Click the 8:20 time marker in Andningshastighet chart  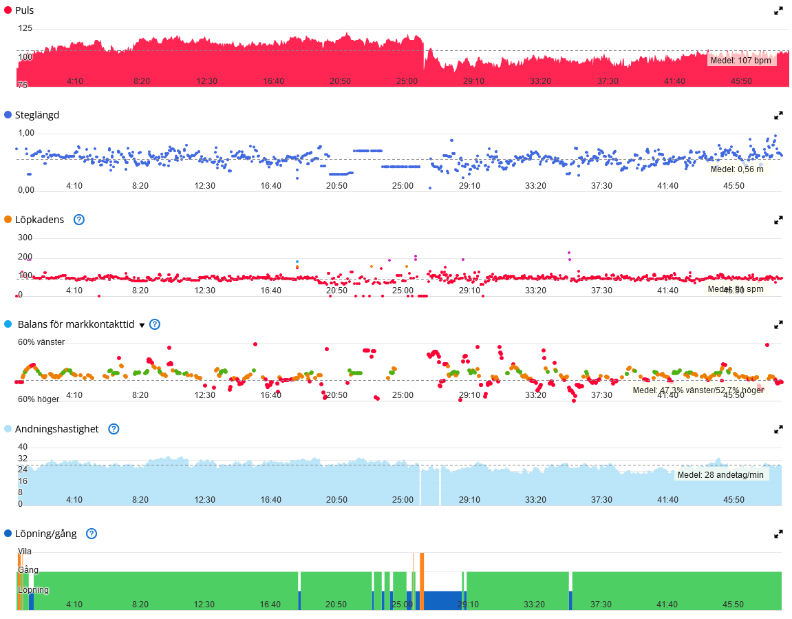point(140,500)
